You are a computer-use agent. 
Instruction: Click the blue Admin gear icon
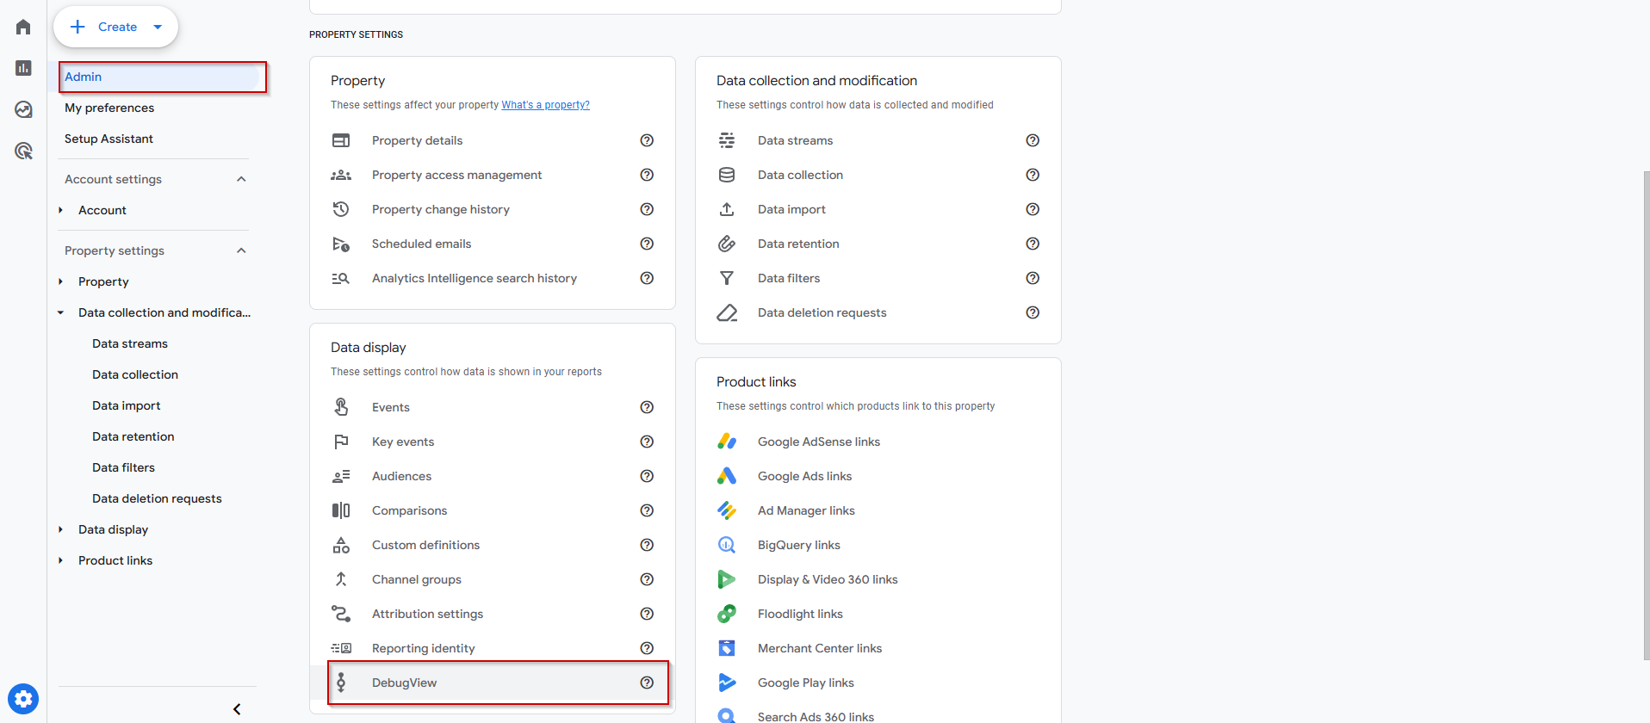point(23,699)
